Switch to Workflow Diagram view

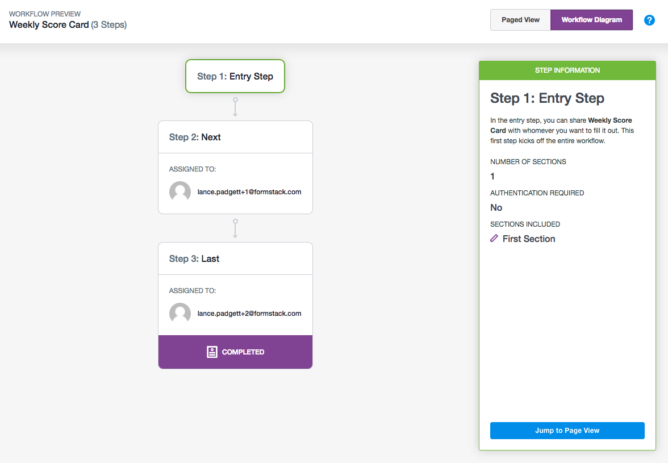tap(591, 20)
